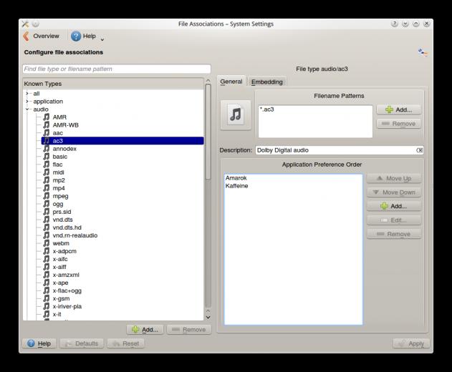The image size is (452, 372).
Task: Select Amarok in application preference list
Action: pos(236,178)
